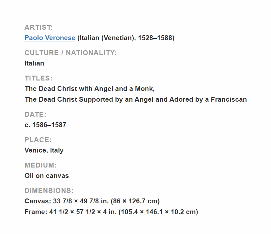Click title The Dead Christ with Angel and a Monk
Image resolution: width=271 pixels, height=234 pixels.
point(90,89)
